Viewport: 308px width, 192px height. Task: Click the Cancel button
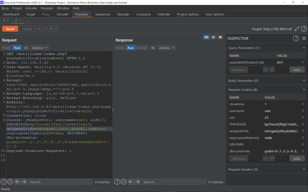27,29
